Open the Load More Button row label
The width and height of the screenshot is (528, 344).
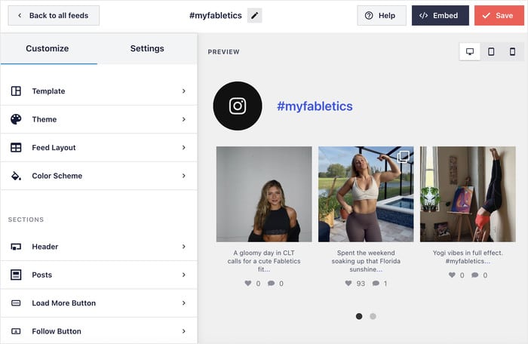coord(64,303)
